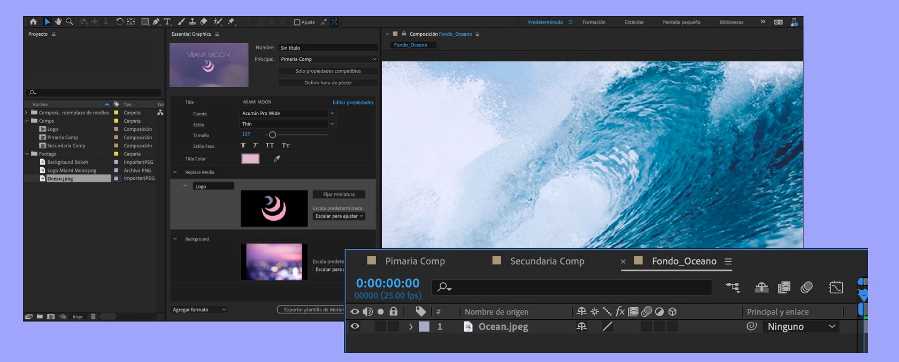Open the Ninguno parent dropdown
The width and height of the screenshot is (899, 362).
coord(801,326)
